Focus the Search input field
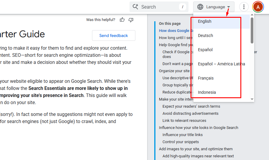This screenshot has height=160, width=269. (159, 7)
